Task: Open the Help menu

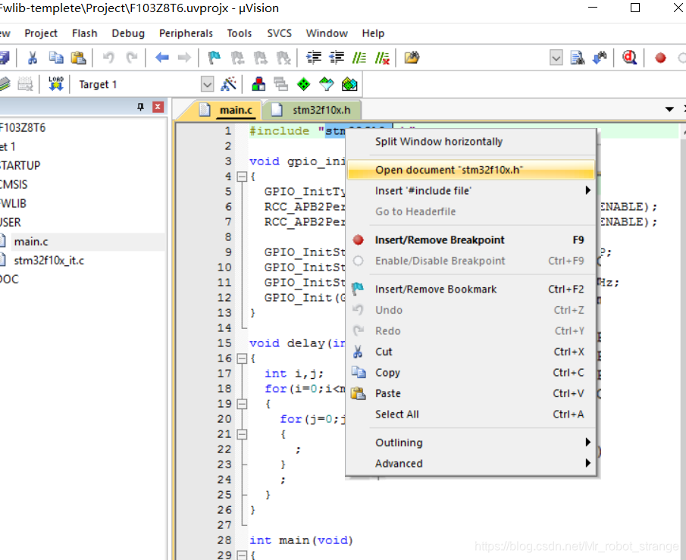Action: pos(373,33)
